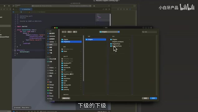The width and height of the screenshot is (198, 112).
Task: Click the 新建文件夹 New Folder button
Action: click(x=66, y=98)
